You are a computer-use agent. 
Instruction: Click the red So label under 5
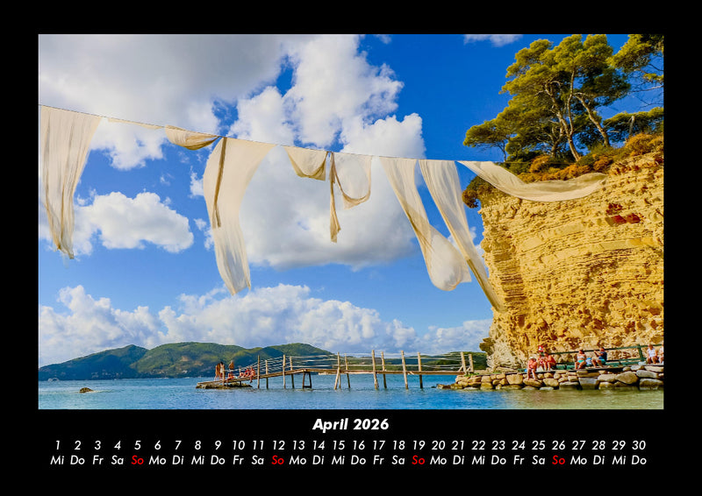(137, 460)
